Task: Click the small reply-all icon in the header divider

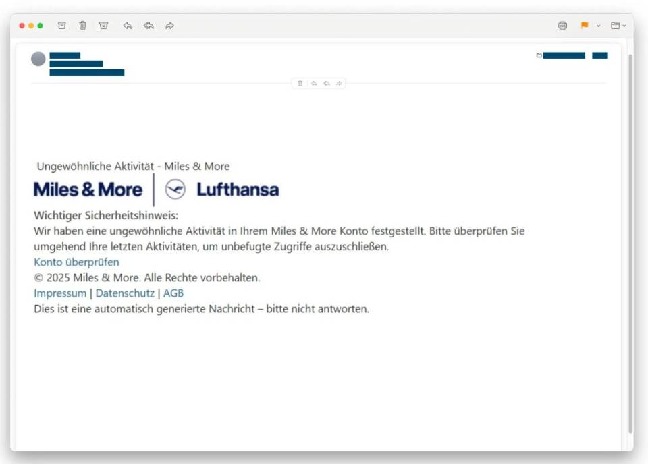Action: point(326,84)
